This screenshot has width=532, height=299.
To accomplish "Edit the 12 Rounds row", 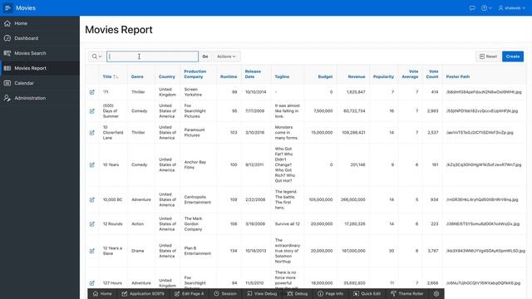I will point(92,224).
